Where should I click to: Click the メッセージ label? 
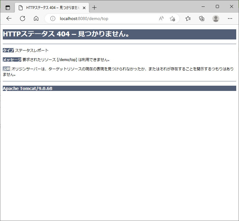[12, 59]
